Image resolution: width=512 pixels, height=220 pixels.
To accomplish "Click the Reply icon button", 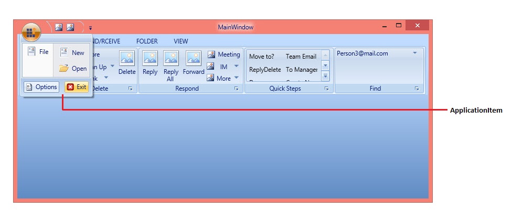I will pos(150,63).
